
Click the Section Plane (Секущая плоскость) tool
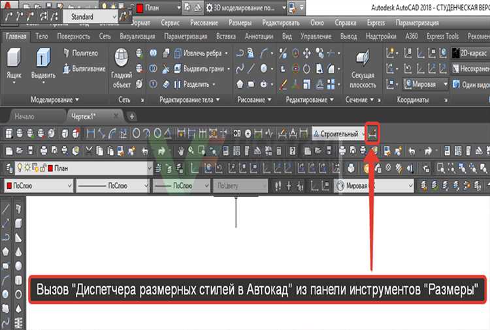[363, 69]
